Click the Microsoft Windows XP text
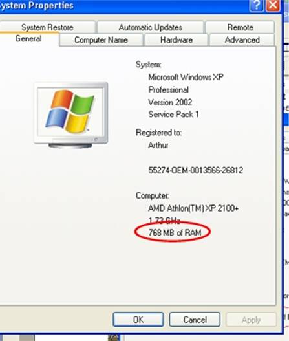This screenshot has height=341, width=289. [186, 77]
